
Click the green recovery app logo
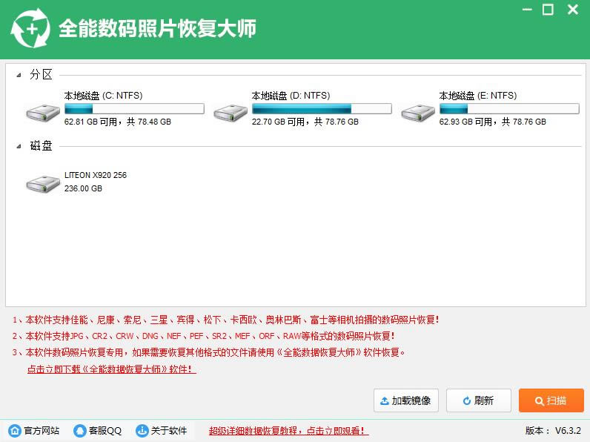click(31, 29)
